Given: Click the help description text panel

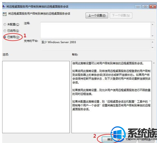Looking at the screenshot, I should [112, 97].
